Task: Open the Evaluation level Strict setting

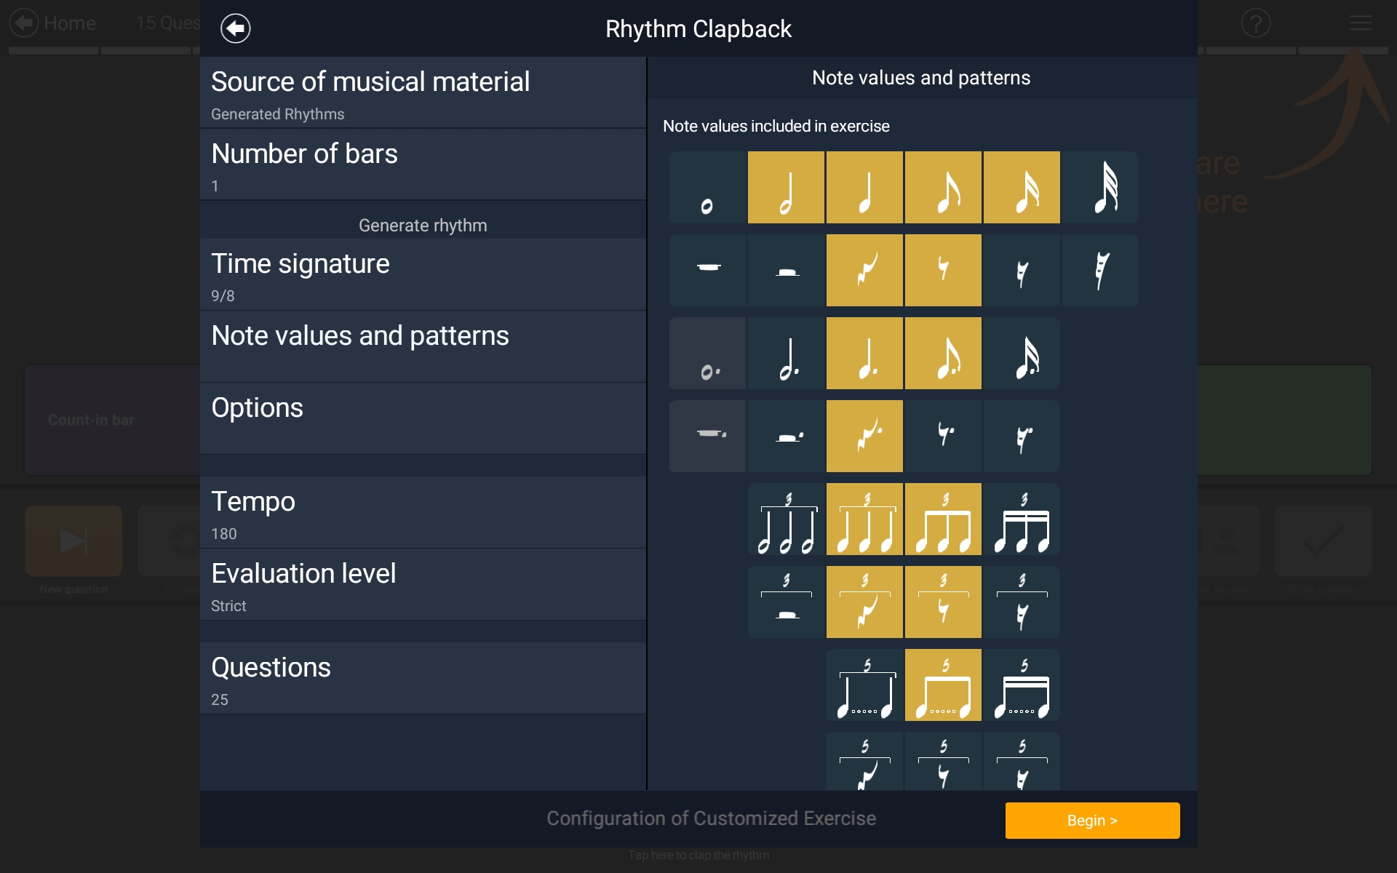Action: pos(423,585)
